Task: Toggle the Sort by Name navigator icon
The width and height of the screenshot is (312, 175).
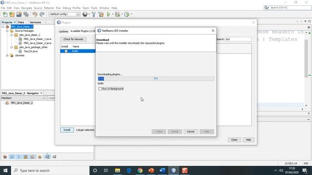Action: point(47,157)
